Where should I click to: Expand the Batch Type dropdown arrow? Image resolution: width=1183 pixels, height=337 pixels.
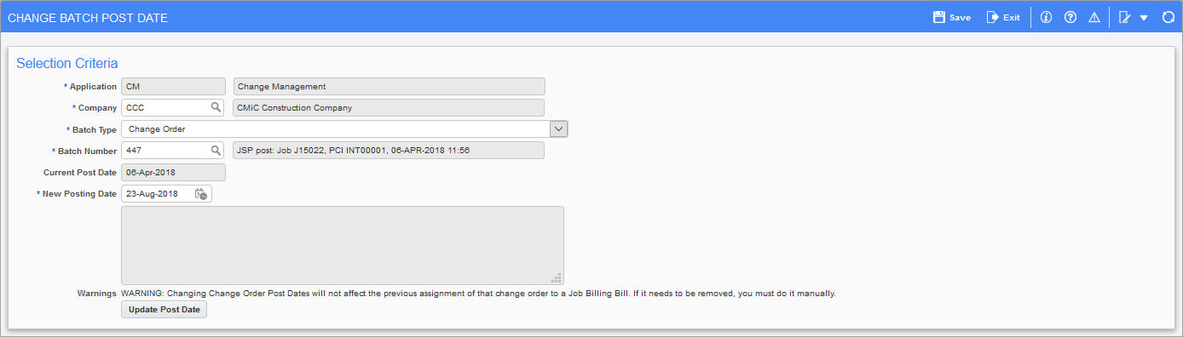(559, 129)
